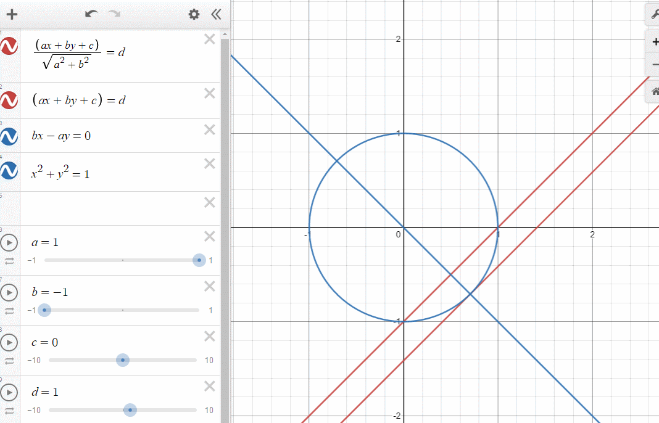Remove the (ax+by+c)=d expression

pyautogui.click(x=209, y=93)
